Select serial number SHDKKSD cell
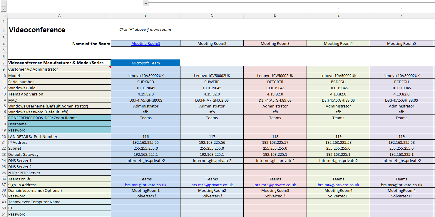The height and width of the screenshot is (217, 435). click(146, 82)
